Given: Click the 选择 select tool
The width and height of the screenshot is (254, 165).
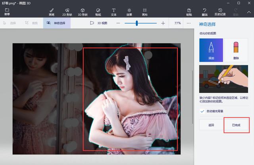Looking at the screenshot, I should click(10, 23).
